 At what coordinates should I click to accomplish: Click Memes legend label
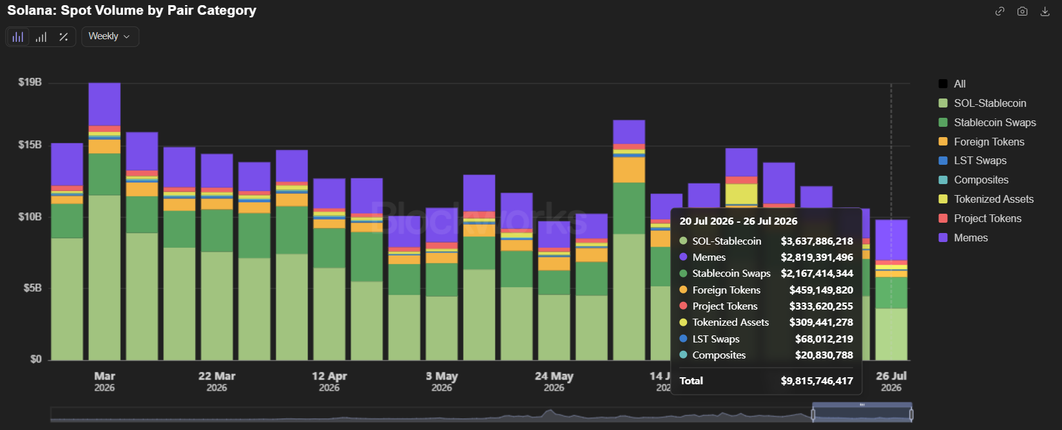click(970, 238)
